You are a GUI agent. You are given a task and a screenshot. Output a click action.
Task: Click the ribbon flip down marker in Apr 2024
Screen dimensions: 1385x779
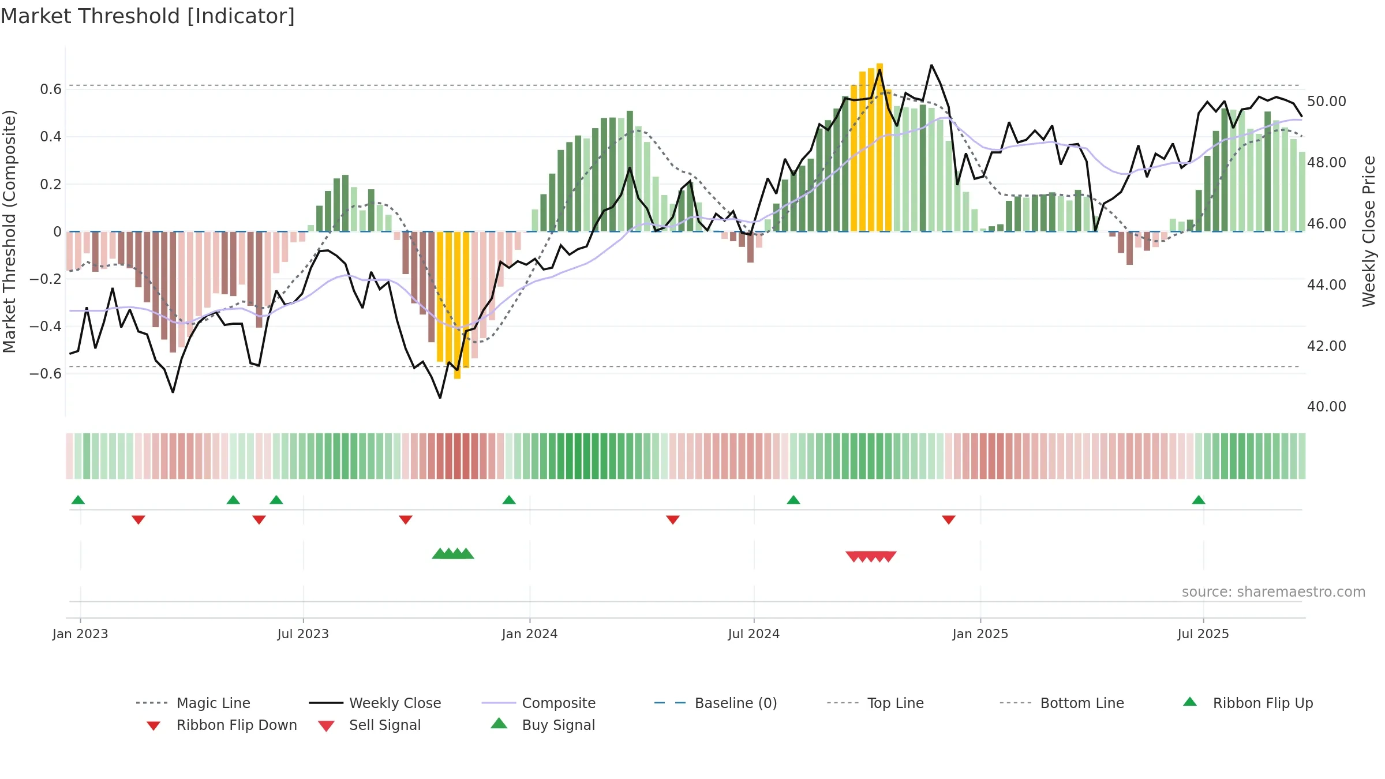(x=673, y=520)
